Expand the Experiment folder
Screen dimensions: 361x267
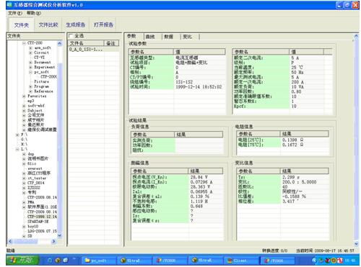(30, 67)
